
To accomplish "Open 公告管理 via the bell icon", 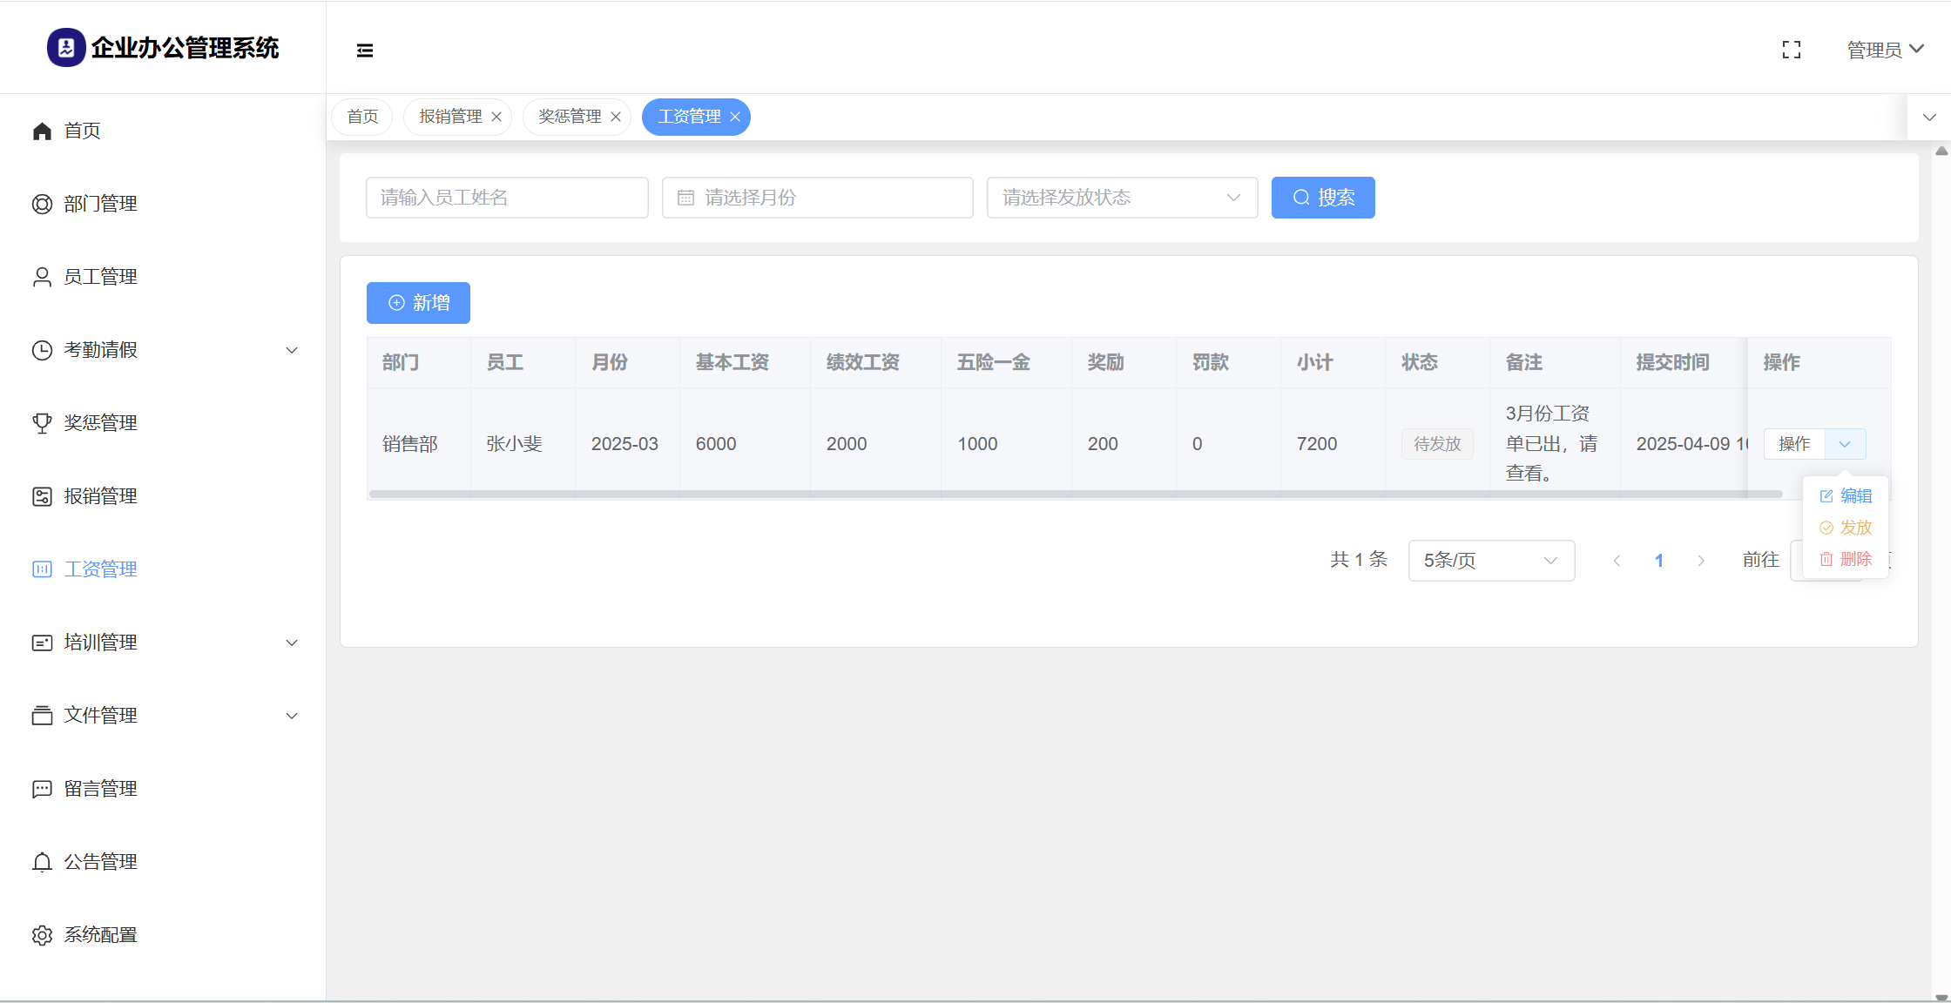I will (42, 862).
